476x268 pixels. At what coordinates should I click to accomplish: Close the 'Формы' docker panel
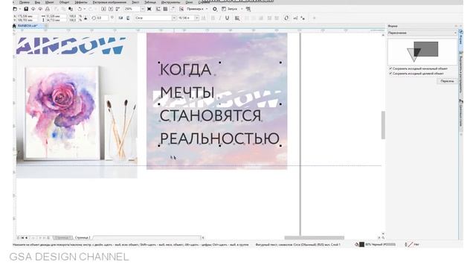pos(460,26)
